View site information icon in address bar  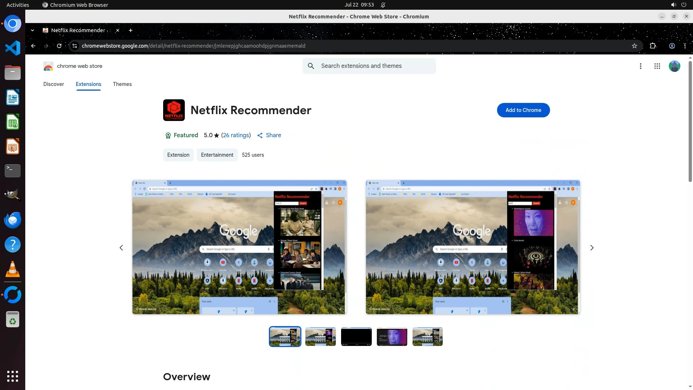[x=75, y=46]
